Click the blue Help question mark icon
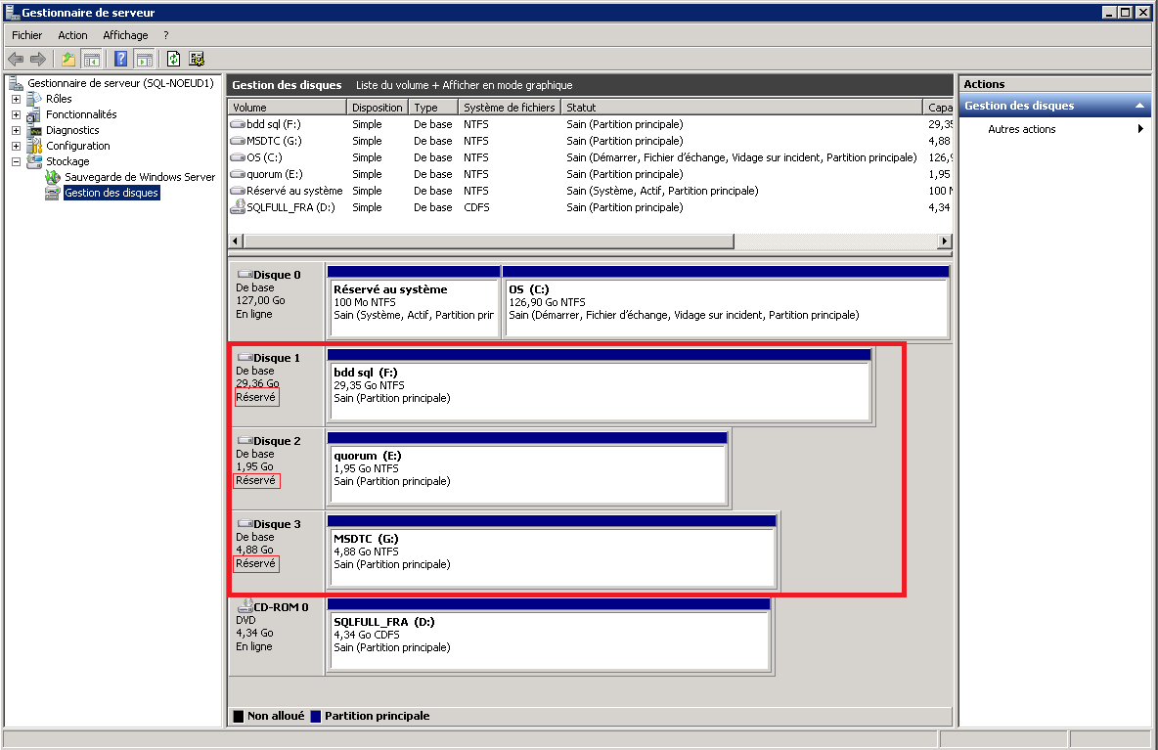1158x750 pixels. coord(121,59)
